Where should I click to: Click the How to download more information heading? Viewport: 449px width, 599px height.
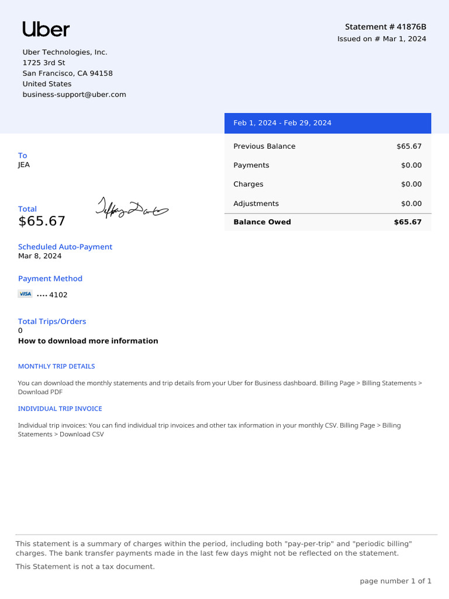(88, 341)
